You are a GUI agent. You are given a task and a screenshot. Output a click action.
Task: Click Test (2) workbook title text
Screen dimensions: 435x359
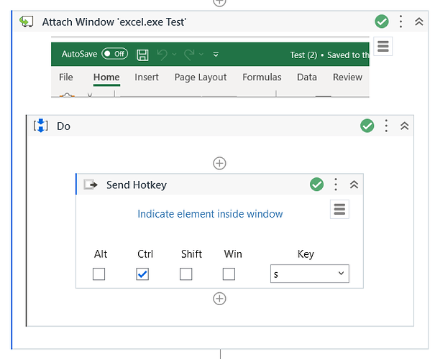(x=303, y=55)
